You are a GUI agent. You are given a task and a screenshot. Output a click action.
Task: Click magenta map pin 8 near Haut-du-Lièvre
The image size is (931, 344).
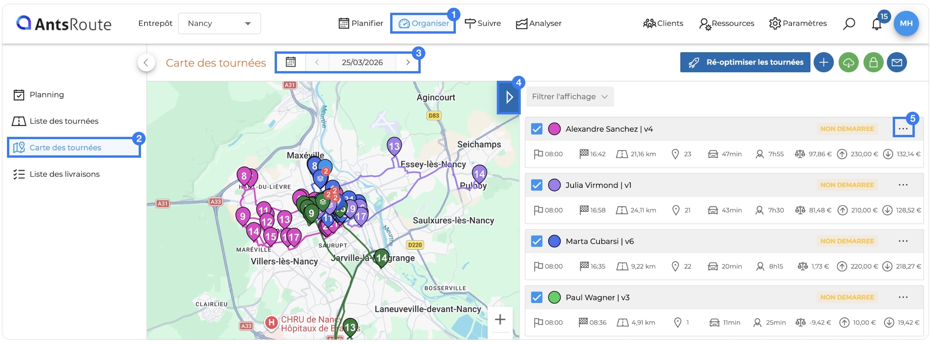[x=244, y=177]
